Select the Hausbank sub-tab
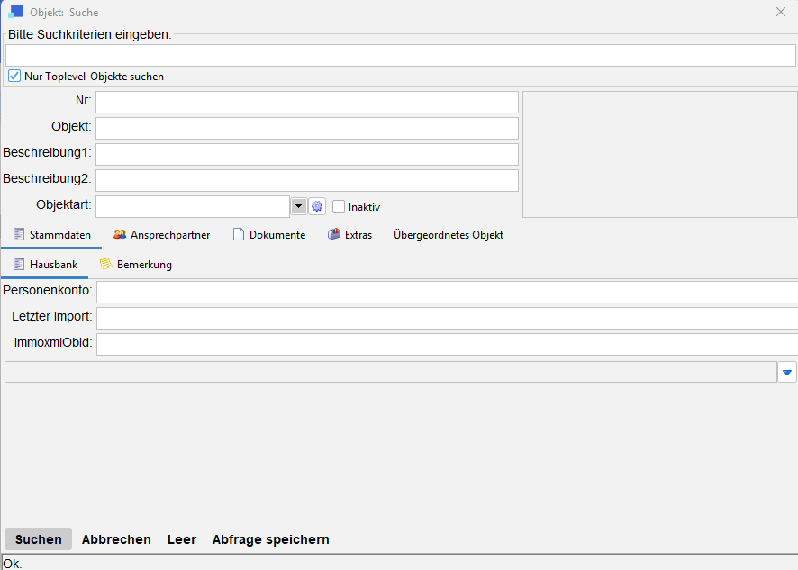The width and height of the screenshot is (798, 570). click(x=45, y=265)
